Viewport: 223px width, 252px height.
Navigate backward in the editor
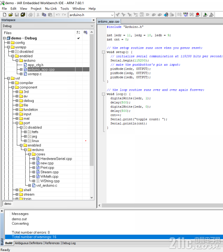[x=154, y=15]
